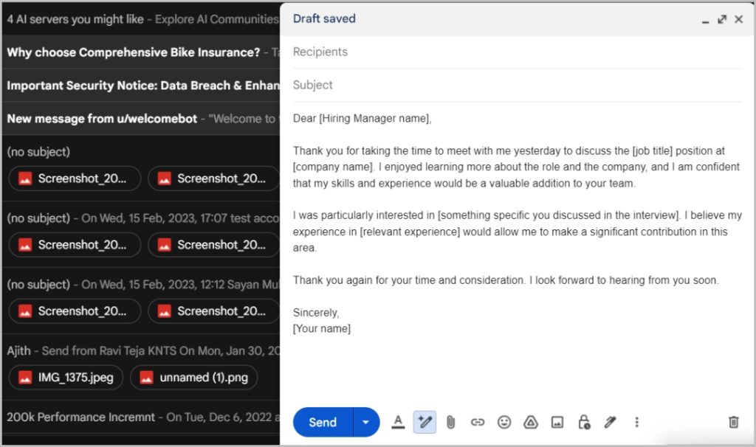Click the Subject field

(518, 85)
